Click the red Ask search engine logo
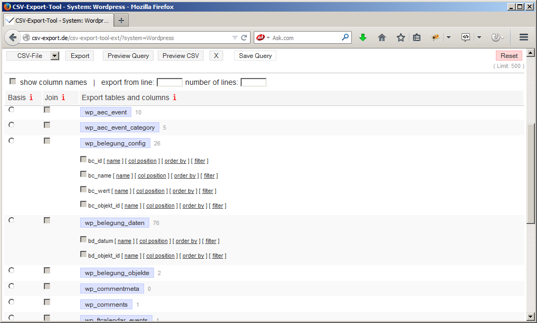 pyautogui.click(x=261, y=37)
